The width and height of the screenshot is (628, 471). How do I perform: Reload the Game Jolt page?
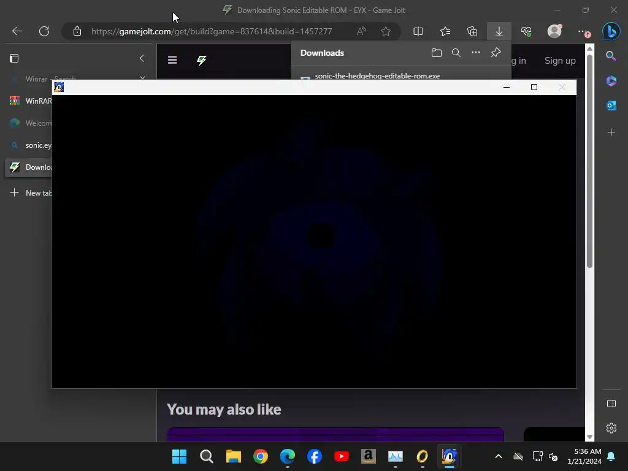pyautogui.click(x=44, y=31)
